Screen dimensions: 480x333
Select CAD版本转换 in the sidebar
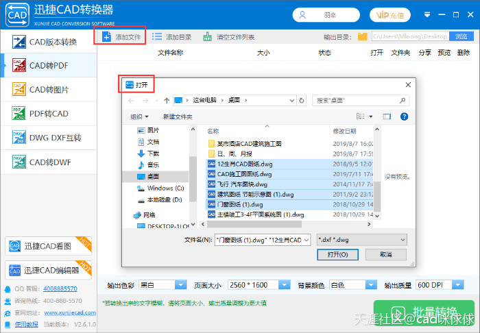point(49,42)
